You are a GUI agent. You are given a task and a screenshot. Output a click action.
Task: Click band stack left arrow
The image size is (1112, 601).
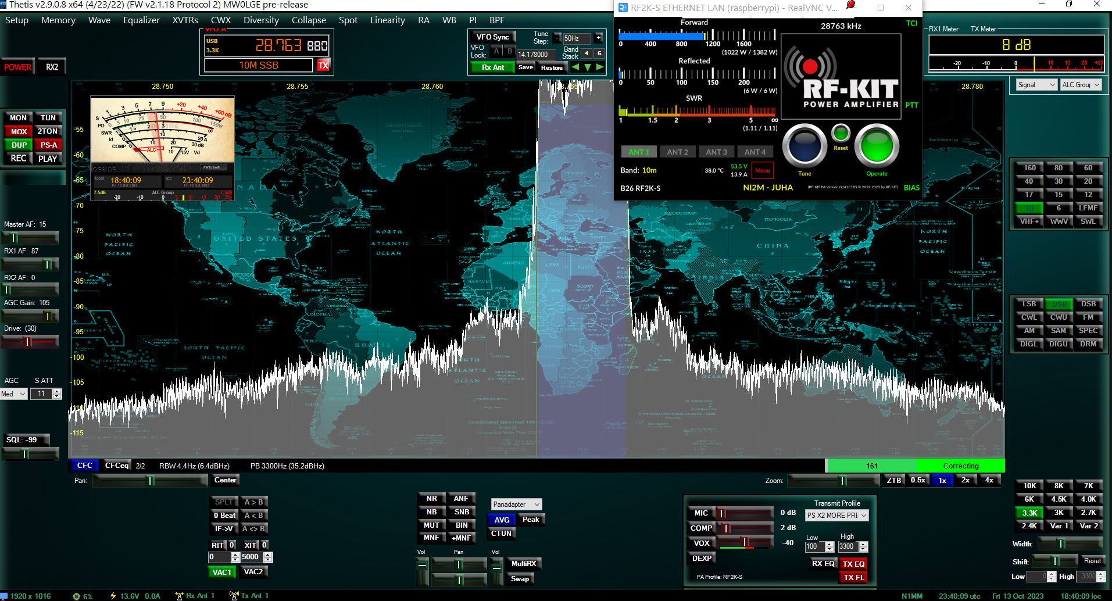(x=575, y=67)
